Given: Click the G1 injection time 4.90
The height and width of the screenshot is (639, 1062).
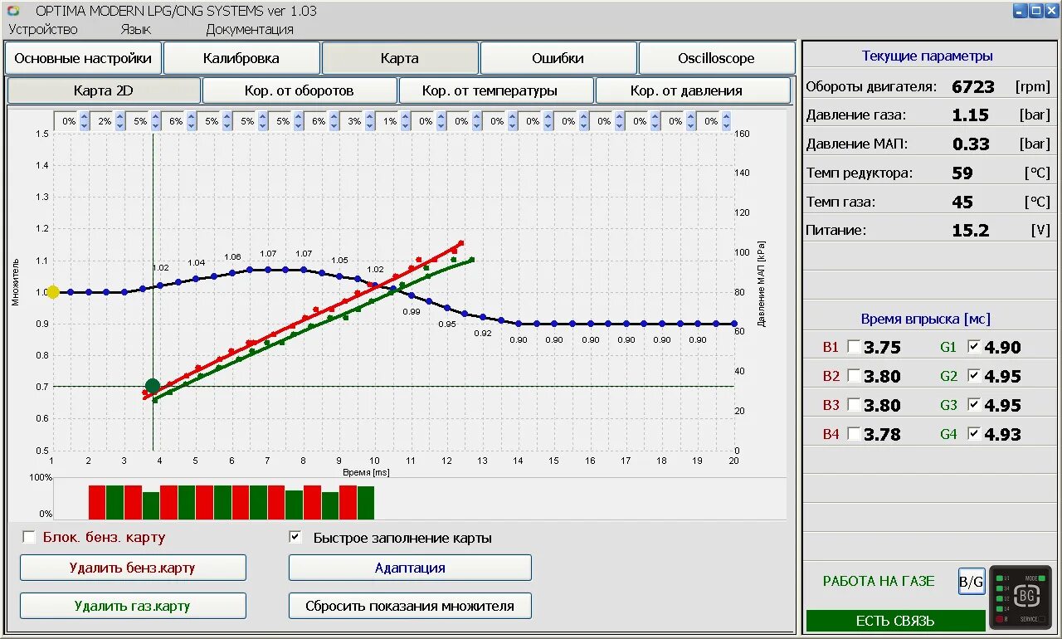Looking at the screenshot, I should coord(1002,348).
